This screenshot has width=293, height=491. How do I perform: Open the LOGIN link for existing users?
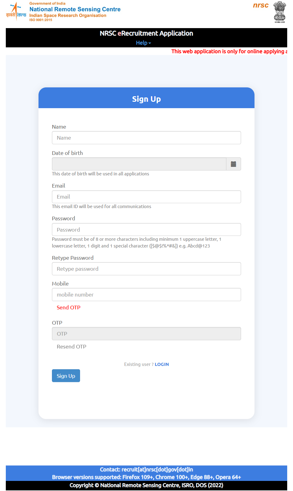(162, 364)
